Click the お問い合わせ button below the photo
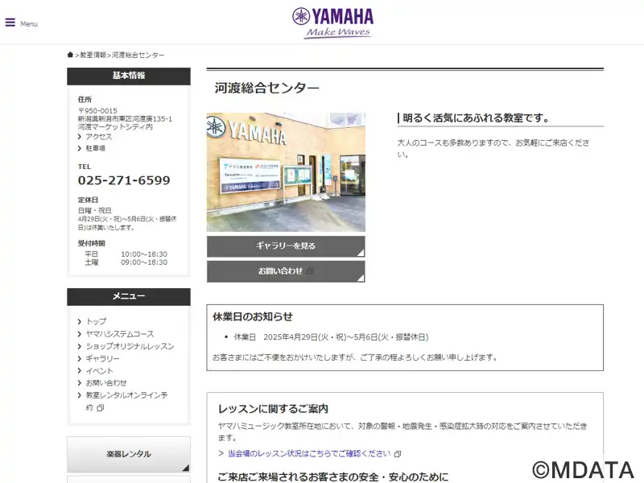The image size is (644, 483). coord(286,271)
